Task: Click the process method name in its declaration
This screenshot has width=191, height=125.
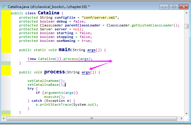Action: point(55,72)
